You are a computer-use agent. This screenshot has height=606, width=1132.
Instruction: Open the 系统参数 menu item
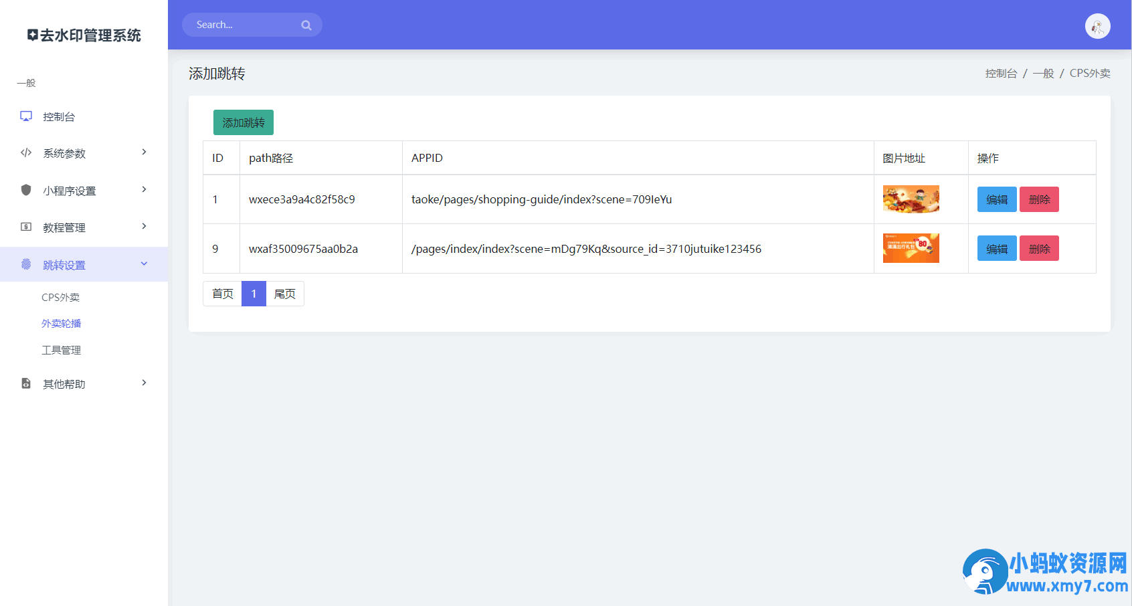[x=84, y=153]
